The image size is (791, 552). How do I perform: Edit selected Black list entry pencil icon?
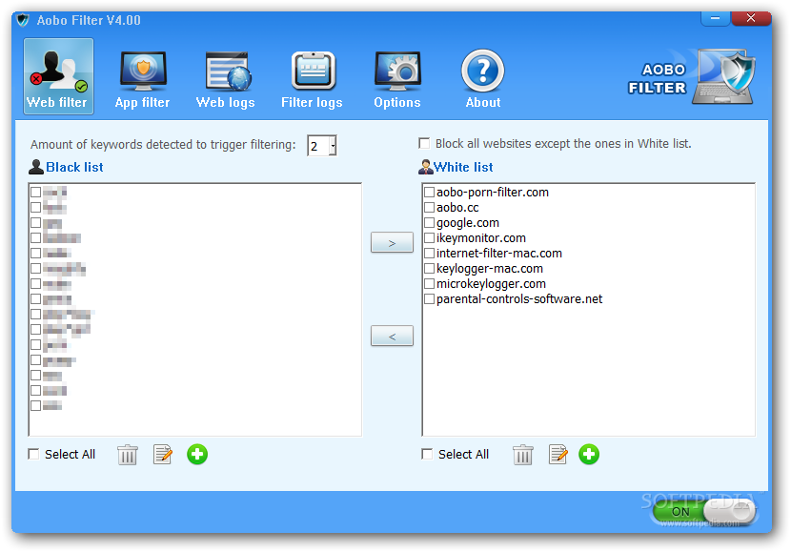162,455
